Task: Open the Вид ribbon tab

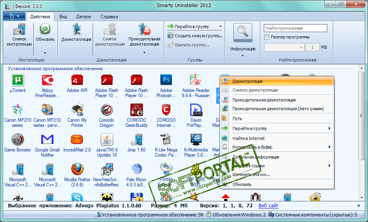Action: tap(63, 17)
